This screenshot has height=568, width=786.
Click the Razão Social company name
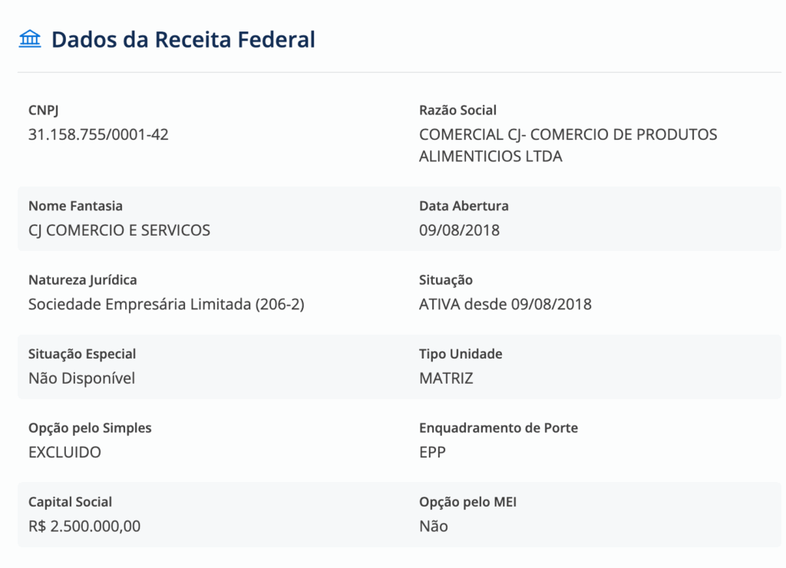point(568,145)
